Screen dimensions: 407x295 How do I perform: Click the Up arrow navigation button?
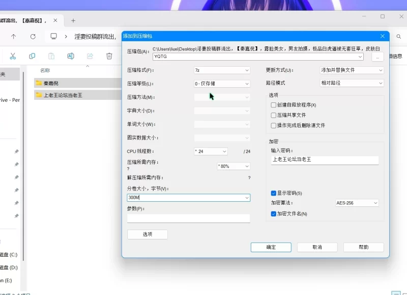click(14, 37)
